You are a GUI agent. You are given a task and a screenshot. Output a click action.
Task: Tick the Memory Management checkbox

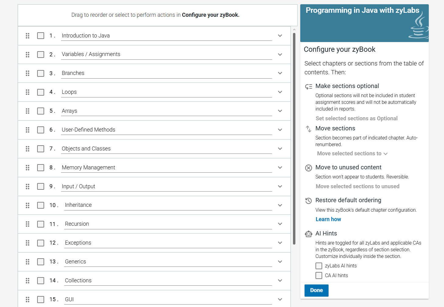41,168
